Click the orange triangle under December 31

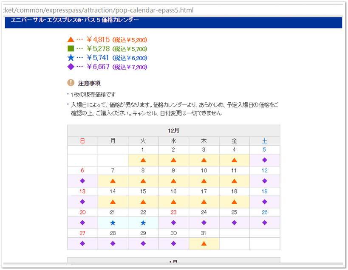[x=204, y=244]
